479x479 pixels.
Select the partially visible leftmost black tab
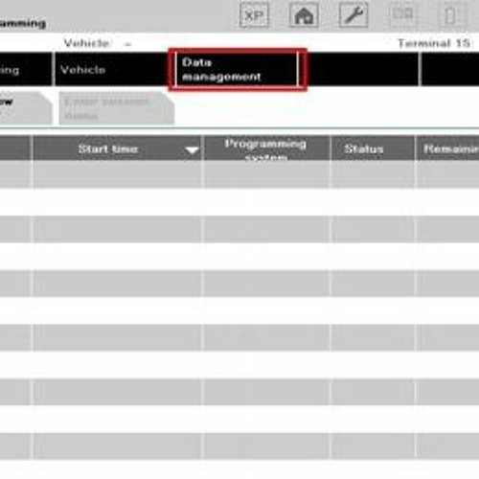(26, 70)
